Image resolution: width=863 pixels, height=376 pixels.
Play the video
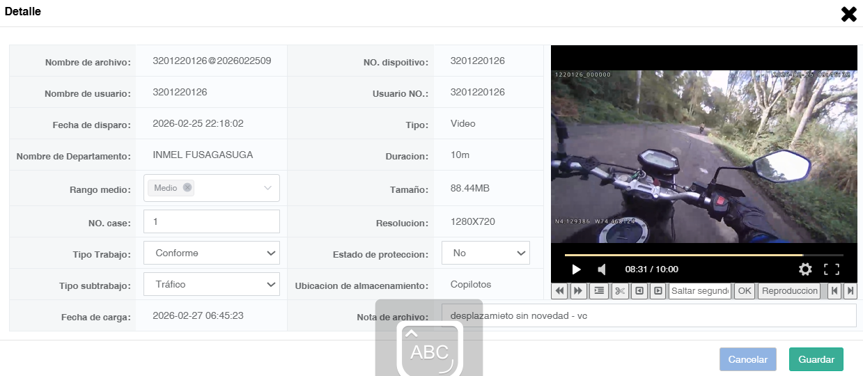coord(576,269)
